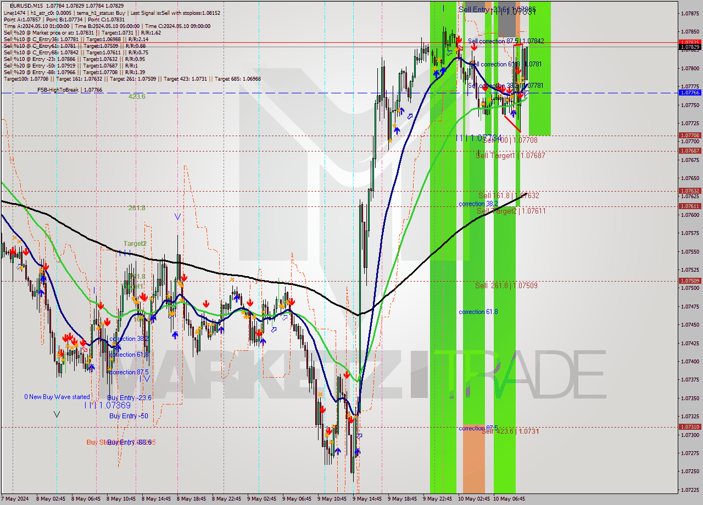
Task: Click the 'Sell %10 @ C_Entry38' info line
Action: pyautogui.click(x=76, y=39)
